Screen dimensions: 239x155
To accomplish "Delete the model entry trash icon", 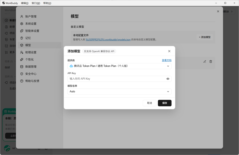I will [x=211, y=62].
